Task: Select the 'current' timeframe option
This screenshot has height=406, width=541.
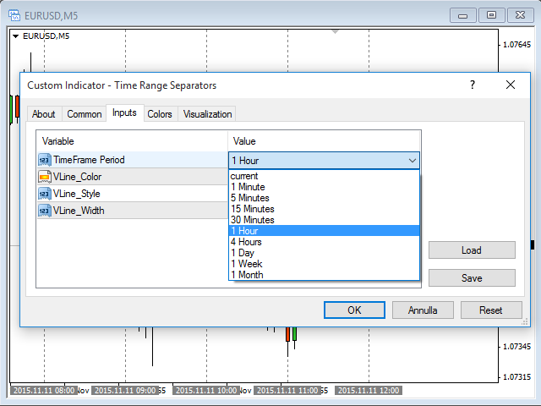Action: (x=244, y=176)
